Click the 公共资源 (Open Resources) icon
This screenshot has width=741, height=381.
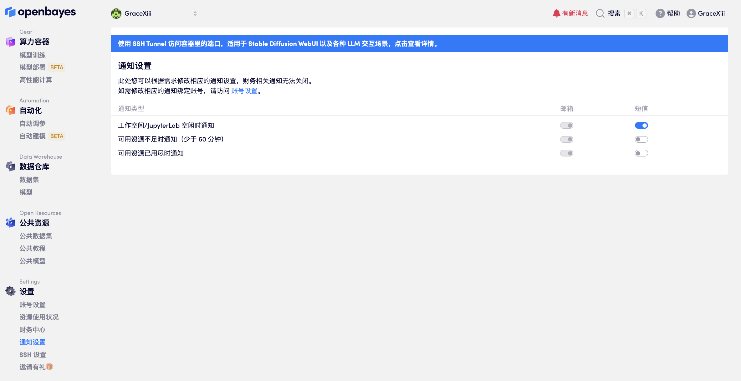pyautogui.click(x=10, y=223)
